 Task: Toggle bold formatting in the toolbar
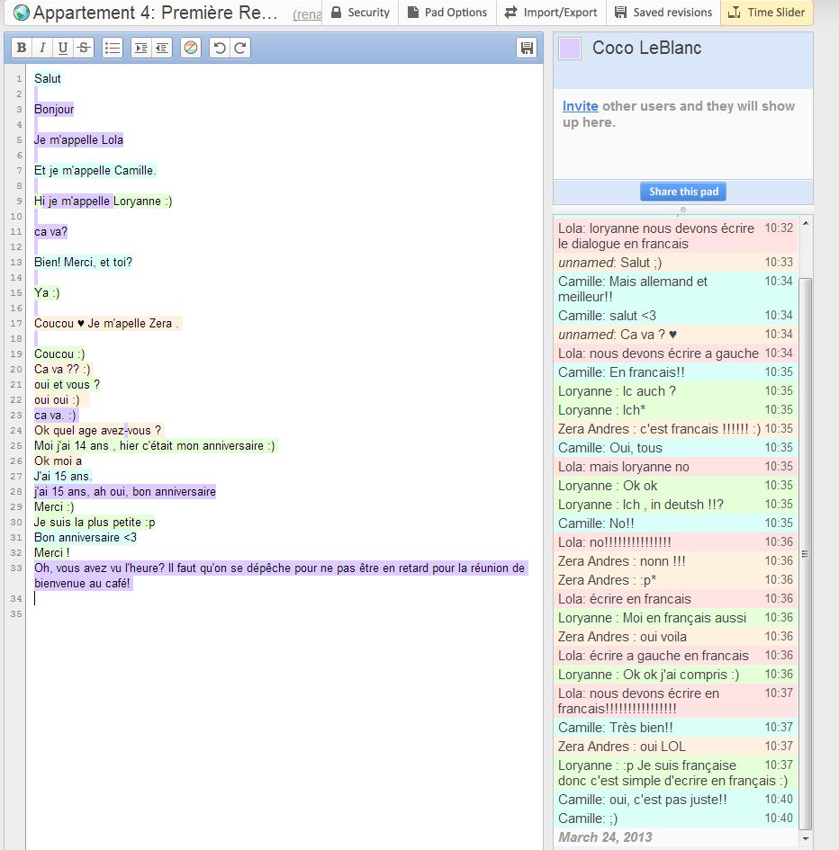pyautogui.click(x=22, y=49)
